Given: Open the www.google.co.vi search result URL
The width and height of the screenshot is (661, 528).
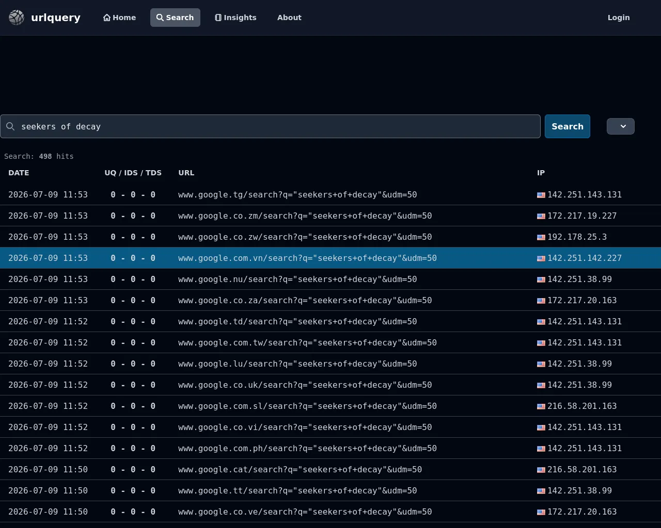Looking at the screenshot, I should [x=305, y=427].
